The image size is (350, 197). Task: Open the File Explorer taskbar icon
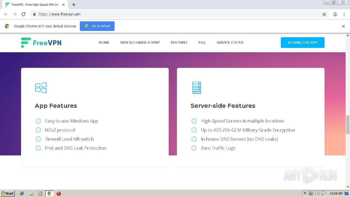coord(31,193)
